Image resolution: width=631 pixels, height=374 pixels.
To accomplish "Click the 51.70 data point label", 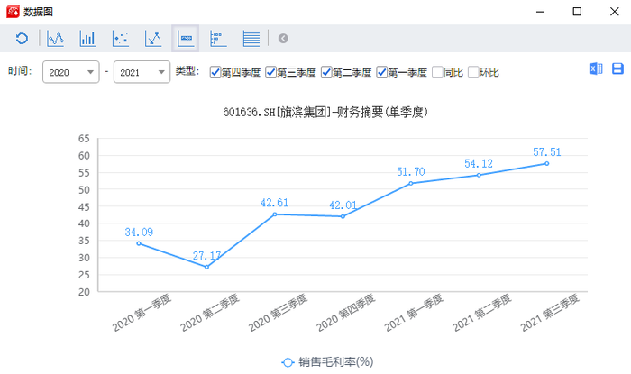I will click(411, 172).
